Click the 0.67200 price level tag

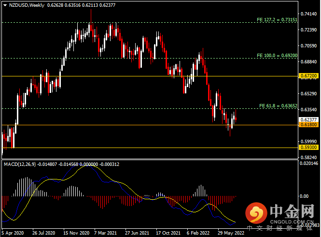tap(309, 76)
